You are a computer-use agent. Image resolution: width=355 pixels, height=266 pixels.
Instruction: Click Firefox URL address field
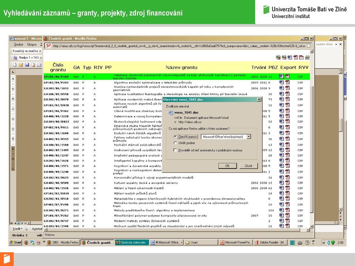pos(178,46)
